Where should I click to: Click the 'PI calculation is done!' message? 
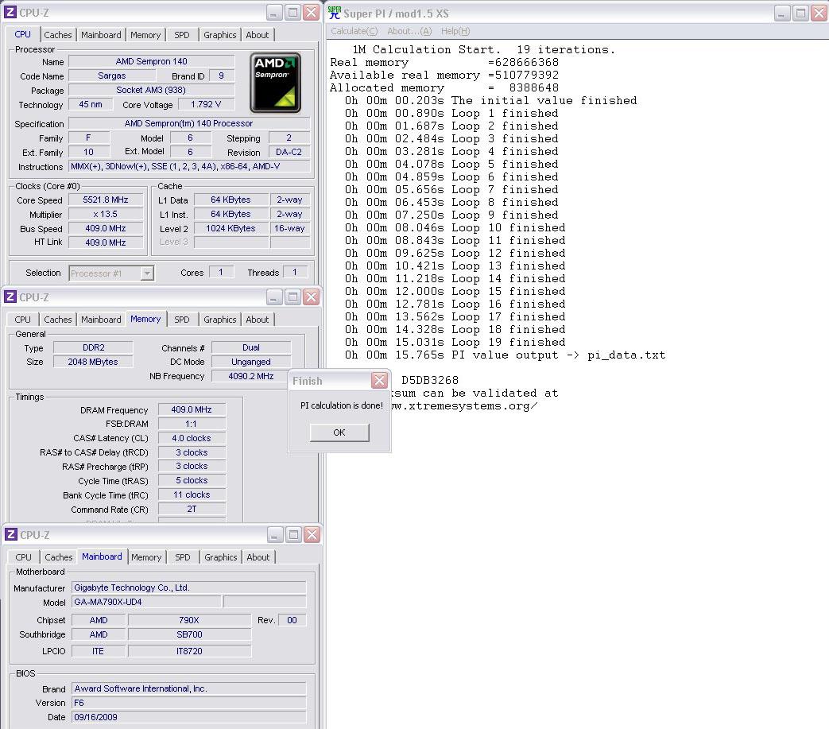coord(342,405)
